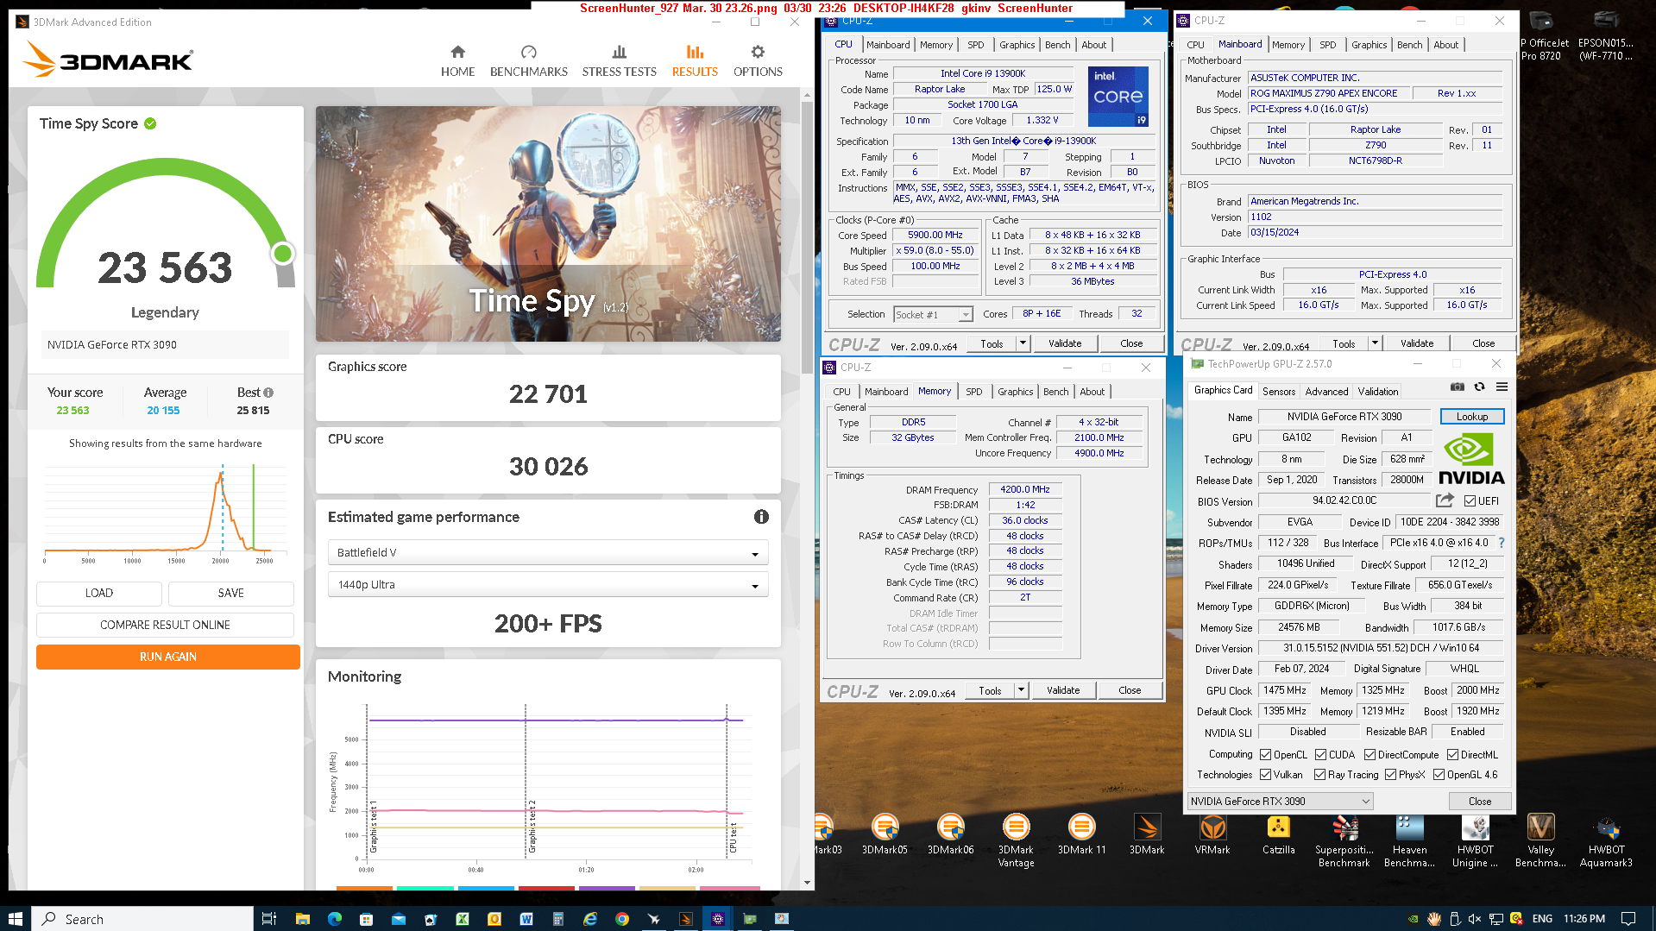Viewport: 1656px width, 931px height.
Task: Expand the Battlefield V game dropdown
Action: point(548,553)
